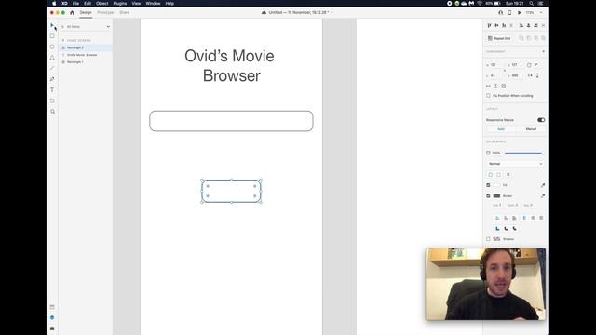This screenshot has width=596, height=335.
Task: Select the Select (arrow) tool
Action: (52, 25)
